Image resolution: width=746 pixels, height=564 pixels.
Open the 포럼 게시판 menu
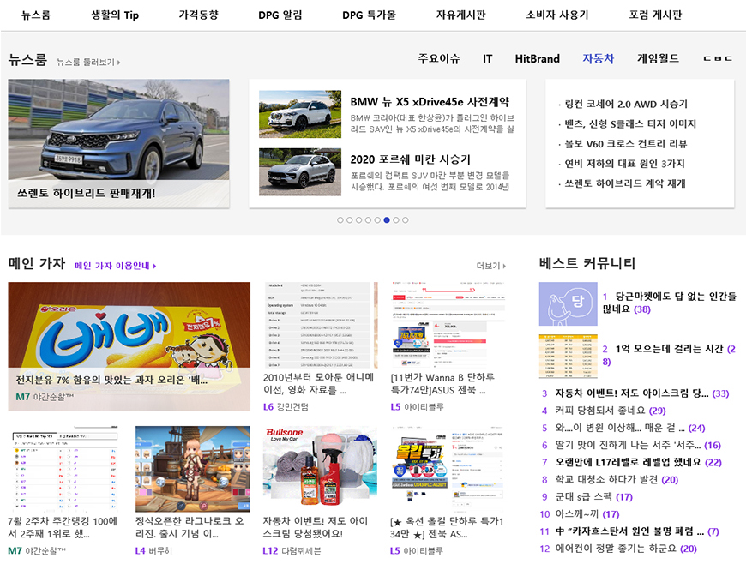point(655,15)
